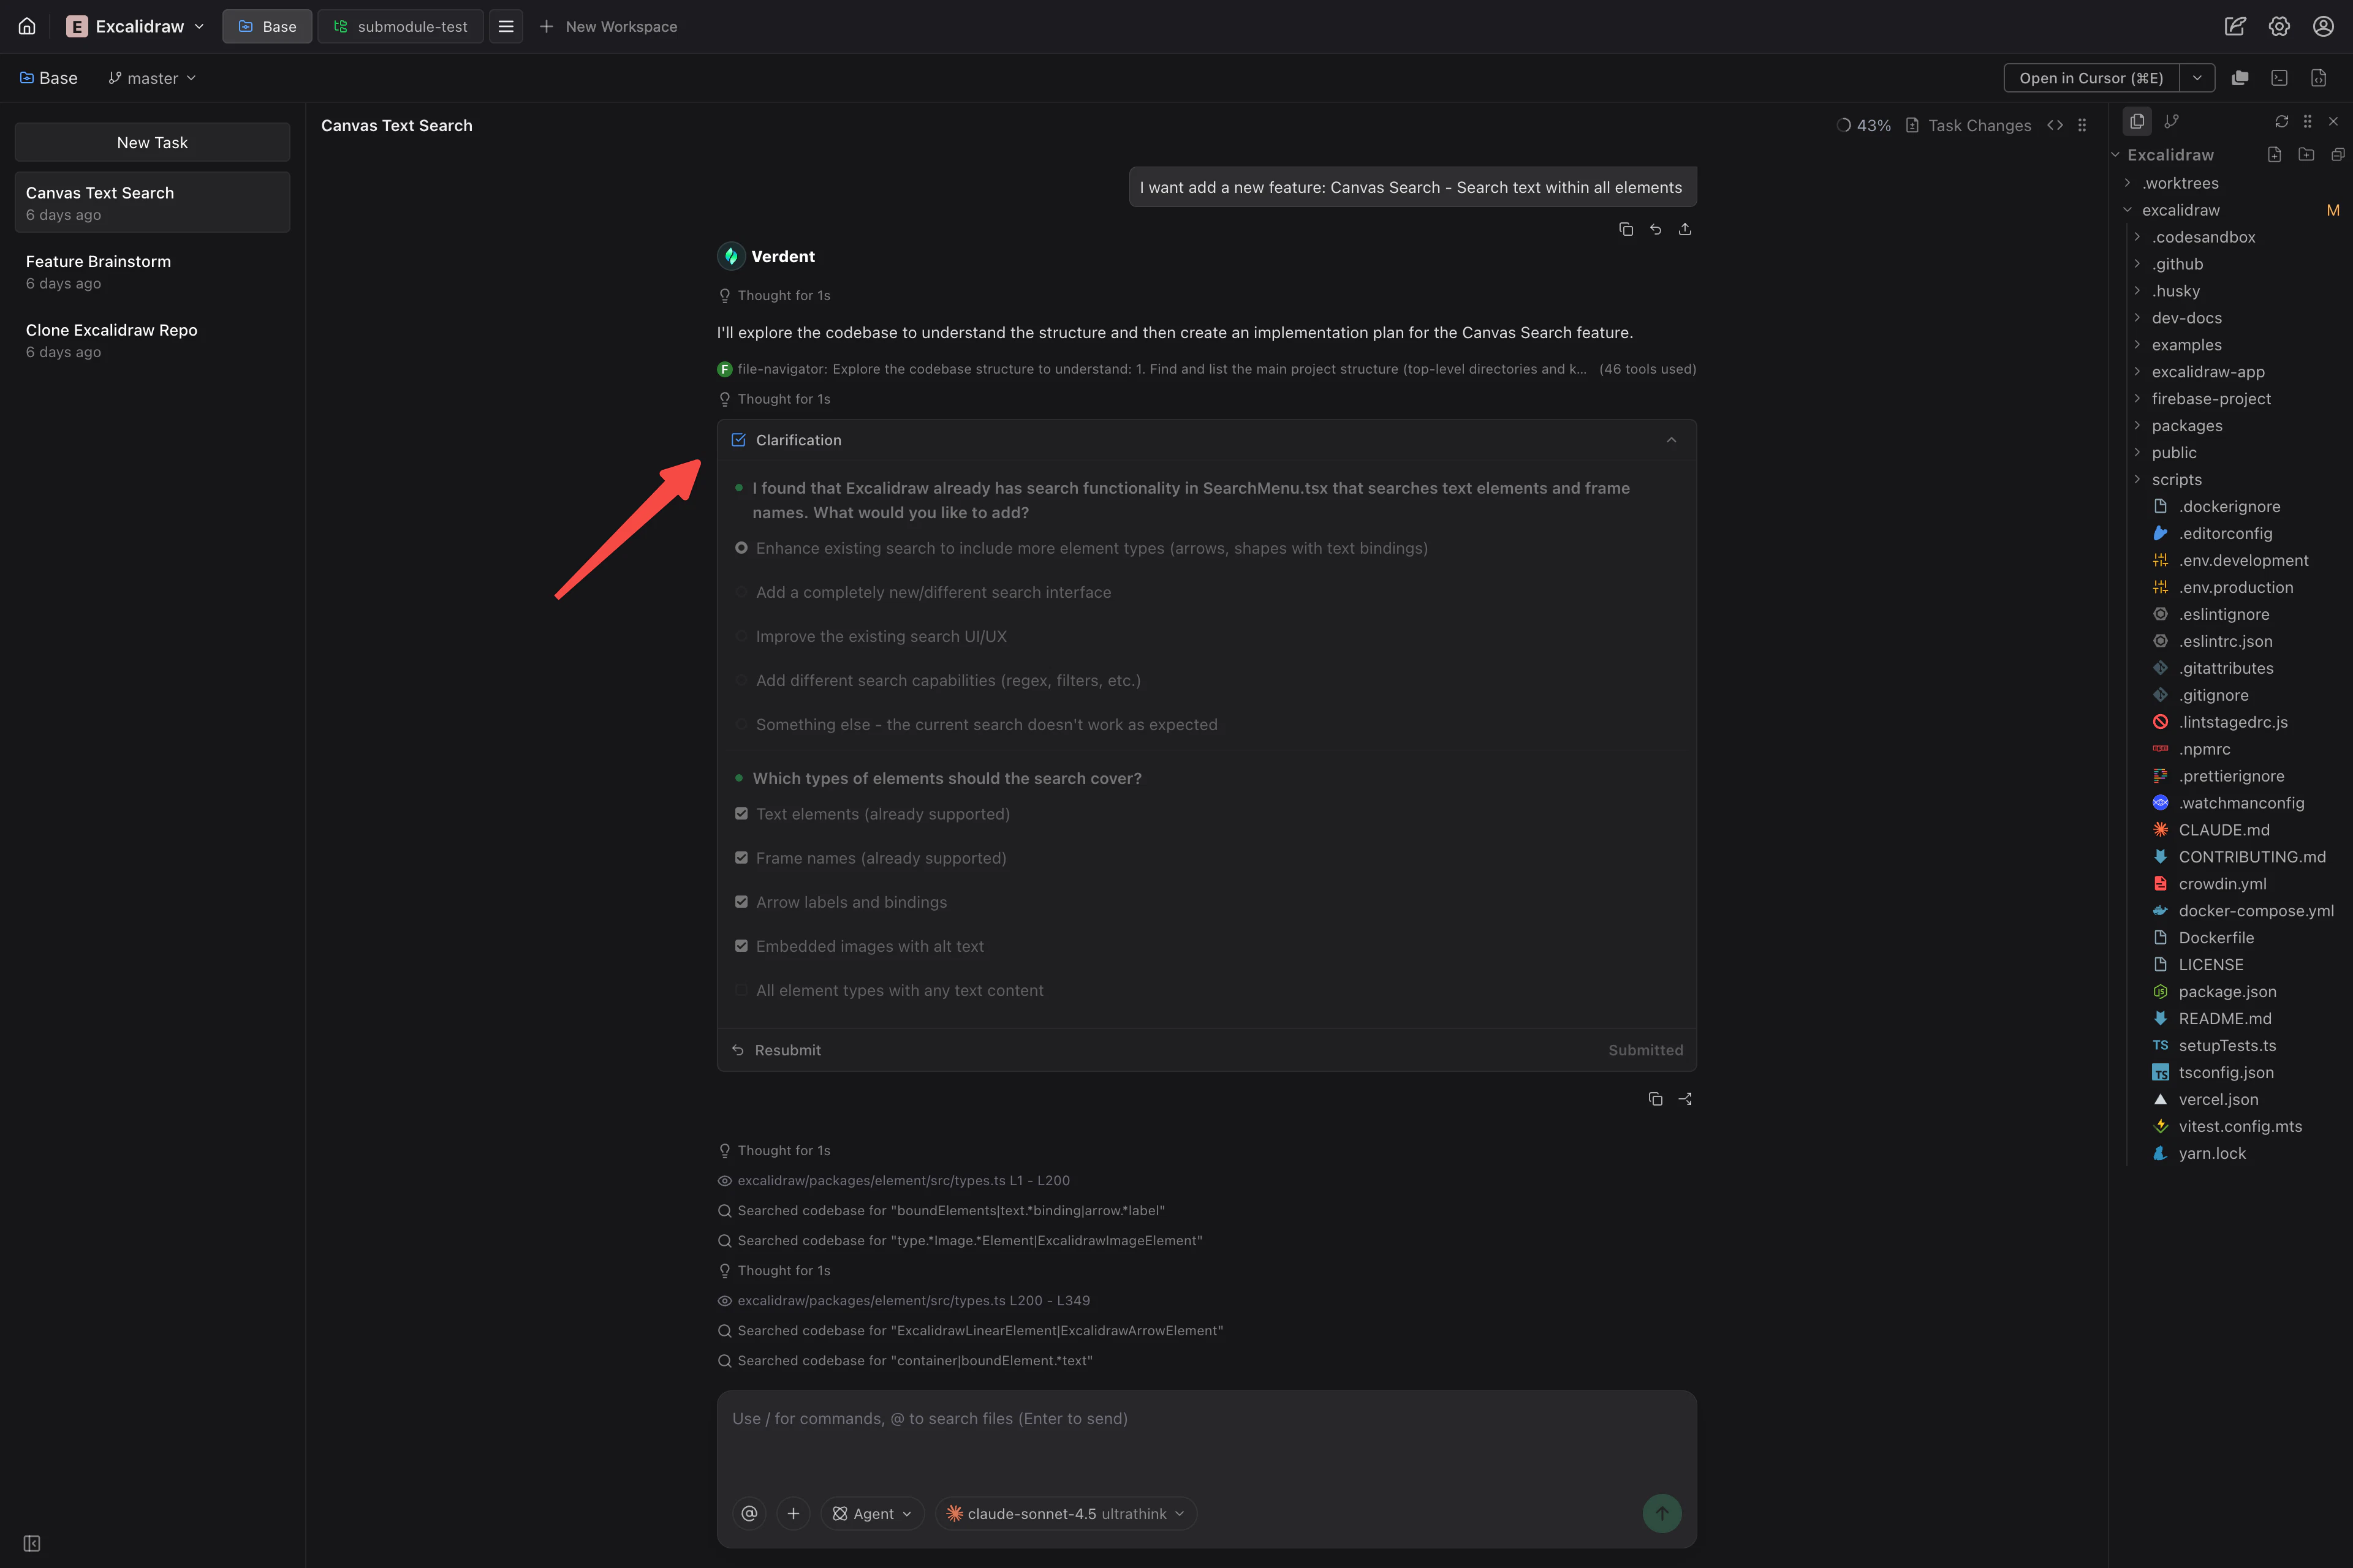Switch to the source control branch view
Image resolution: width=2353 pixels, height=1568 pixels.
tap(2171, 121)
